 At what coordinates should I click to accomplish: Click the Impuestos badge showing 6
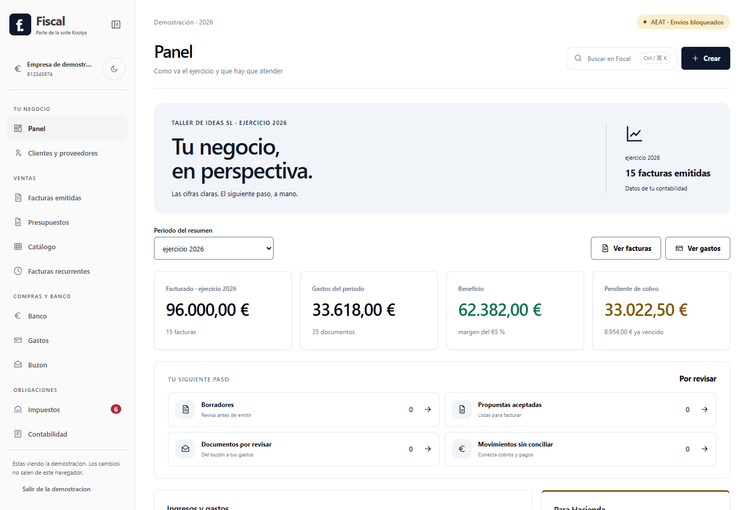(116, 409)
